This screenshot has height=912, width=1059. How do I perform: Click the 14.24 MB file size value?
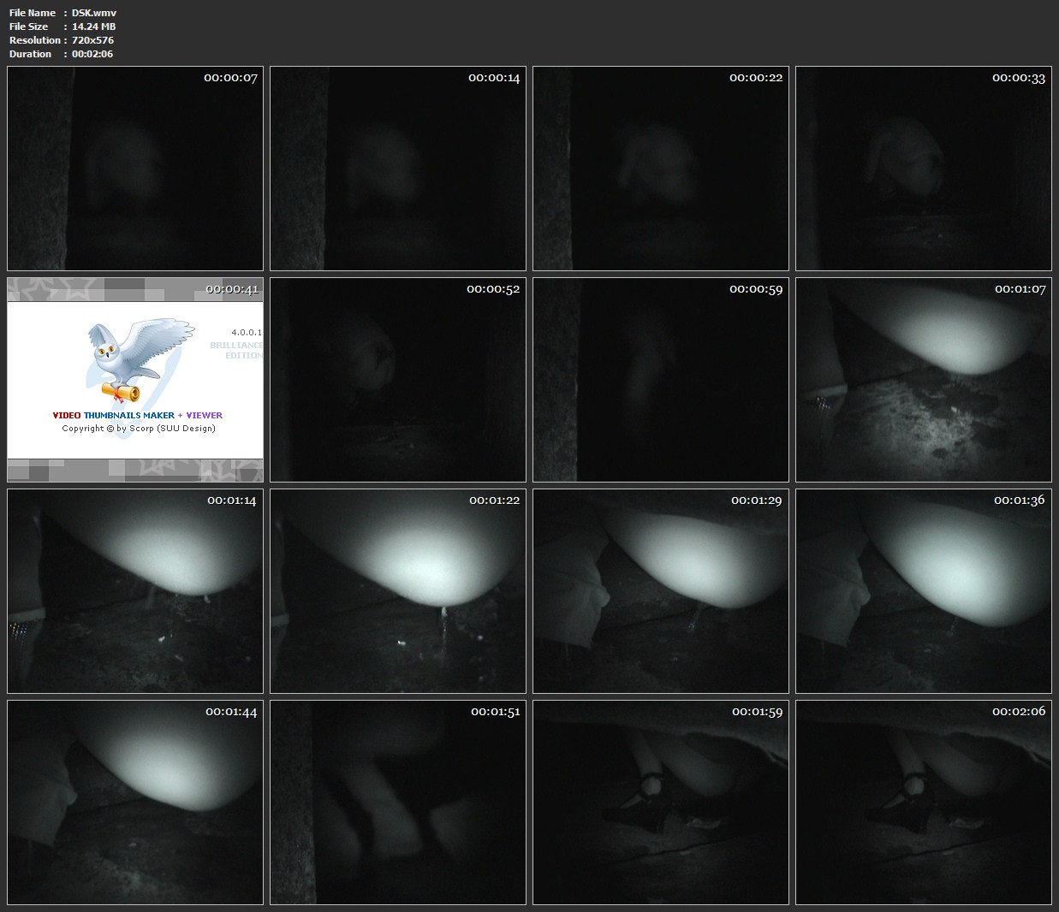click(93, 27)
